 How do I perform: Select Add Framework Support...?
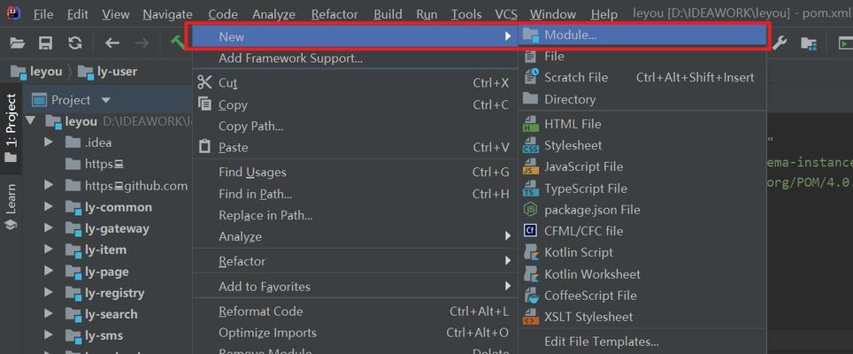(x=355, y=58)
